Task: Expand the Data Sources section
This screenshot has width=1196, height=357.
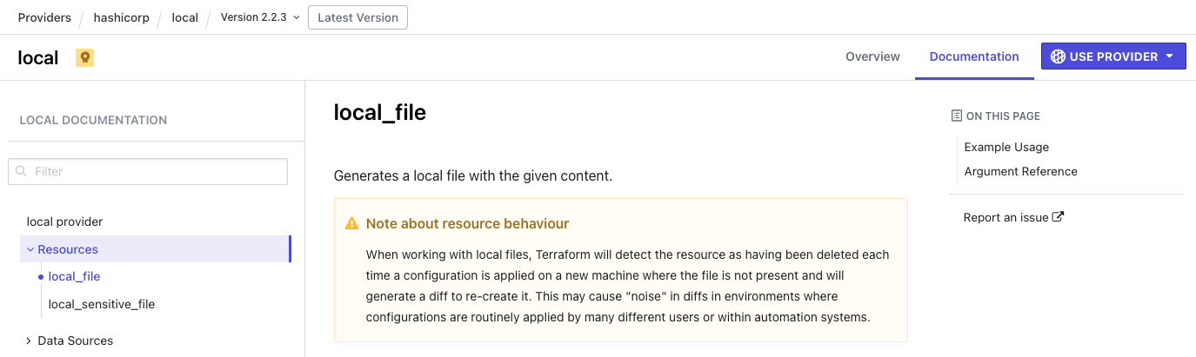Action: click(x=70, y=340)
